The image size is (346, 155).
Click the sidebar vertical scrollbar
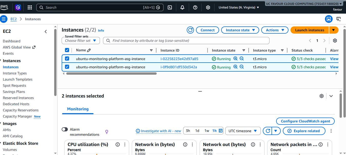pyautogui.click(x=55, y=62)
